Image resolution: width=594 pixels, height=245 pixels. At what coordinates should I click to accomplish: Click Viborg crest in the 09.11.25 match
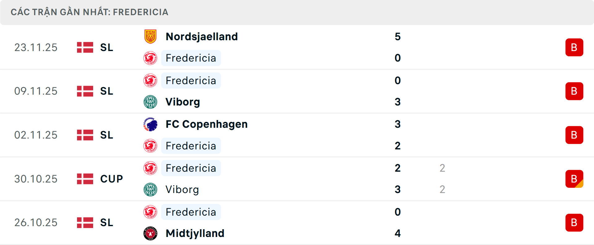point(150,102)
